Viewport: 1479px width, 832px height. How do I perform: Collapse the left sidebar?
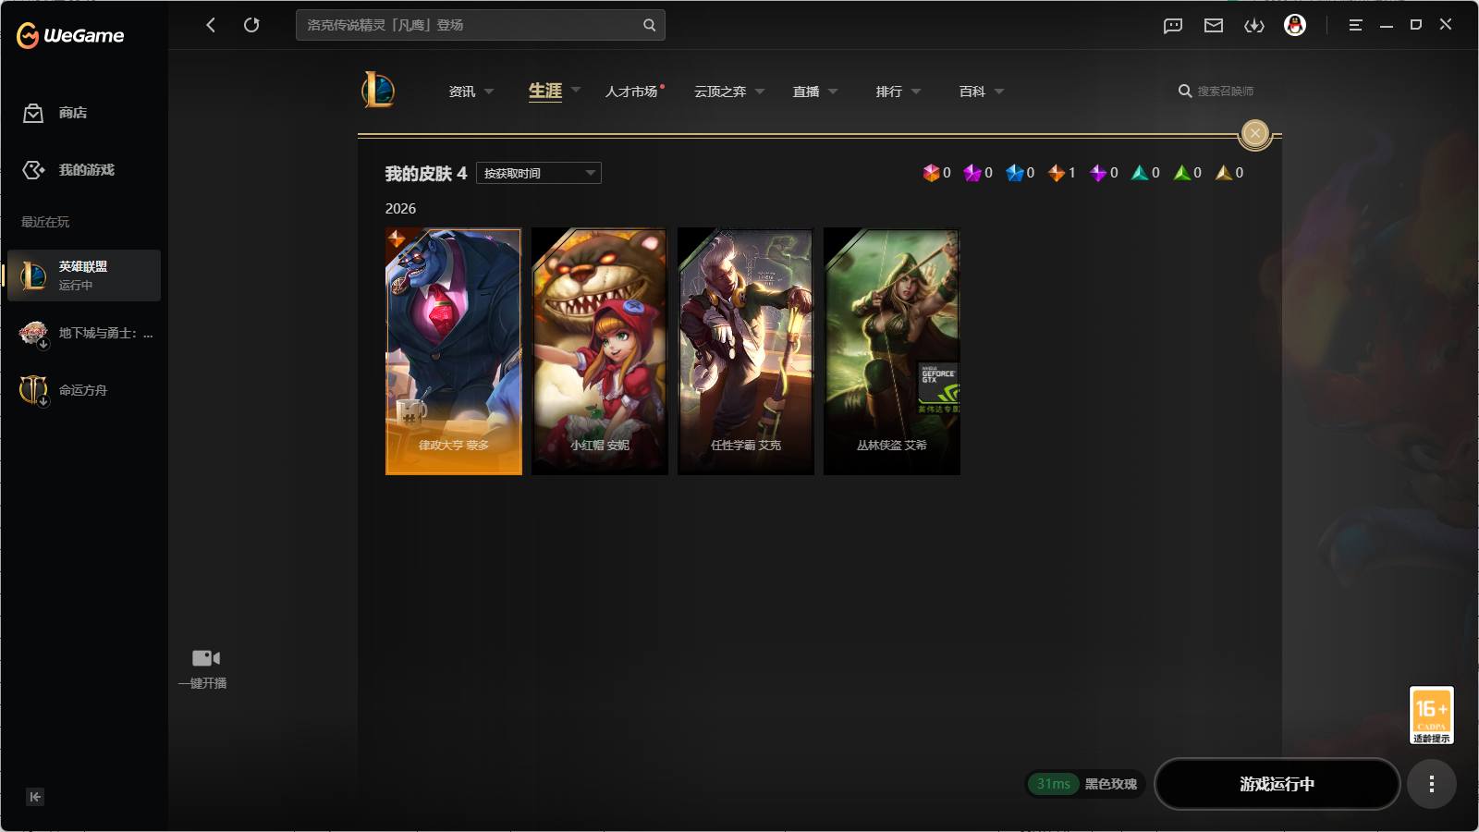click(35, 797)
